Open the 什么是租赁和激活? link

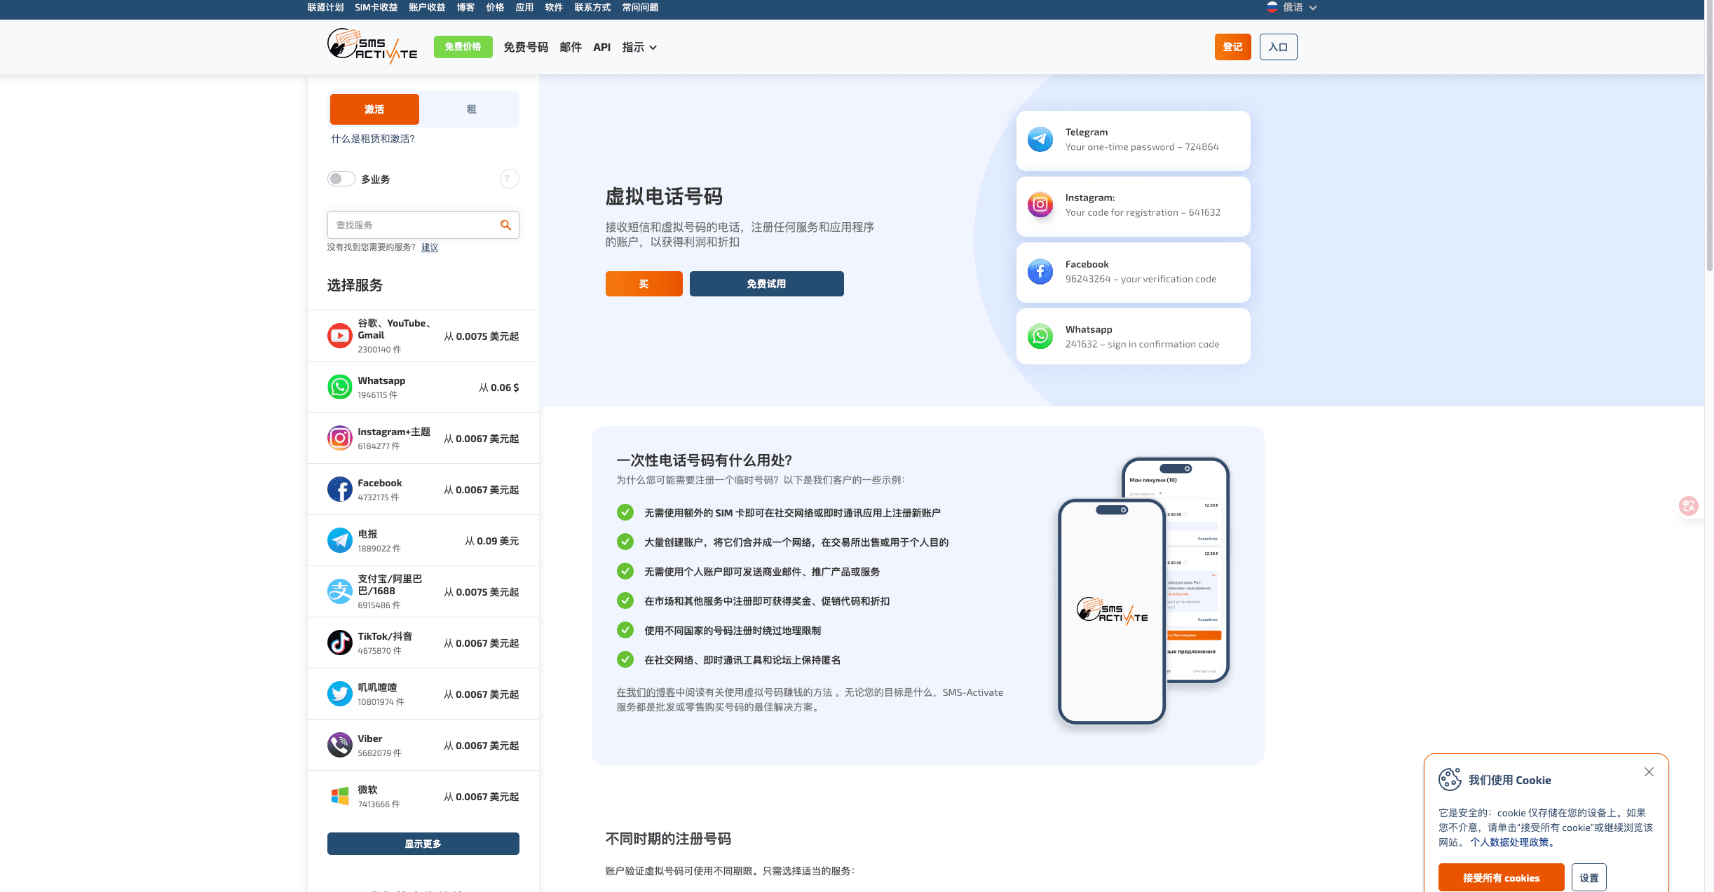coord(373,139)
